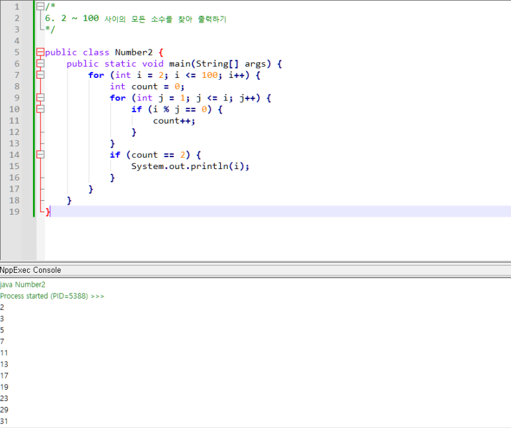Image resolution: width=511 pixels, height=428 pixels.
Task: Click the Korean comment text on line 2
Action: click(165, 19)
